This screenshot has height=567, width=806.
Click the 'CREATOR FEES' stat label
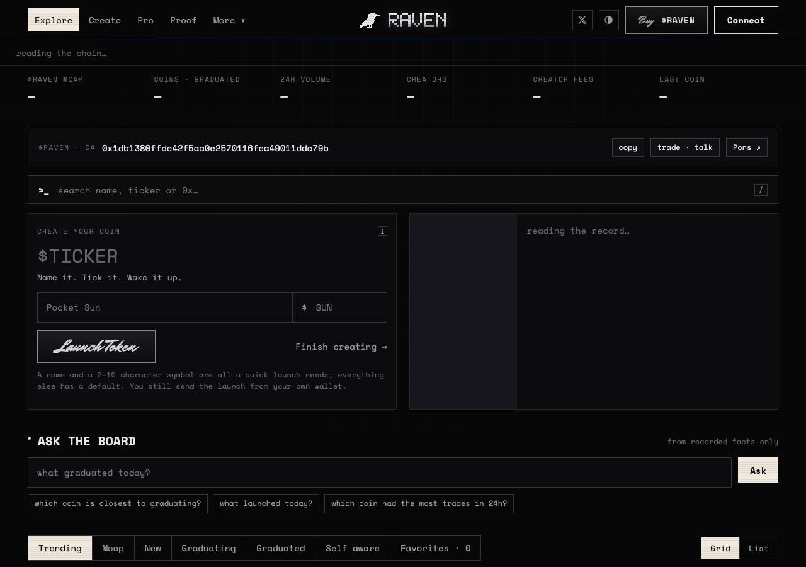click(564, 79)
